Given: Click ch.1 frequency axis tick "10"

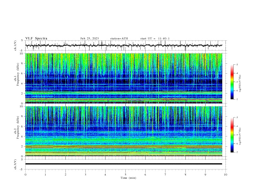Looking at the screenshot, I should [21, 53].
